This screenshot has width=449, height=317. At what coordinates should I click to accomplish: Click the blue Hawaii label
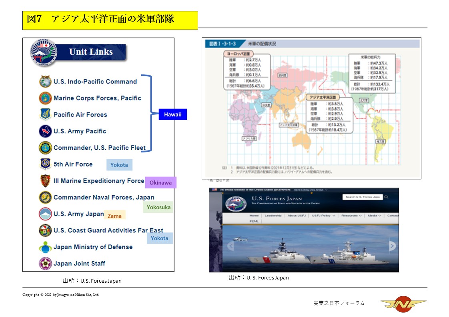coord(172,114)
